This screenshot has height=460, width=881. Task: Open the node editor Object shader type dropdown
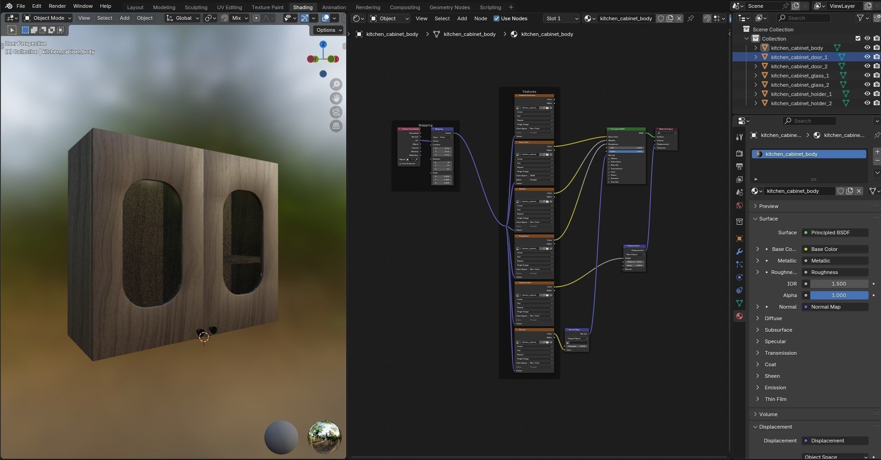(390, 18)
